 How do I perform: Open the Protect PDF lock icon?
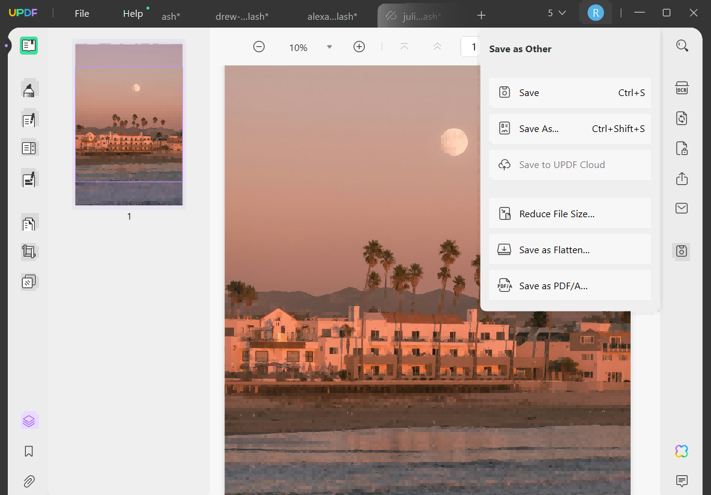pyautogui.click(x=682, y=148)
